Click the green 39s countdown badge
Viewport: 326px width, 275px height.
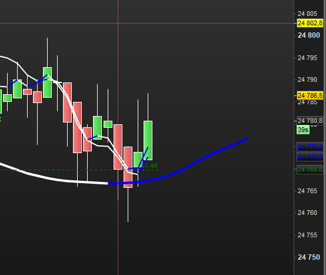coord(303,130)
